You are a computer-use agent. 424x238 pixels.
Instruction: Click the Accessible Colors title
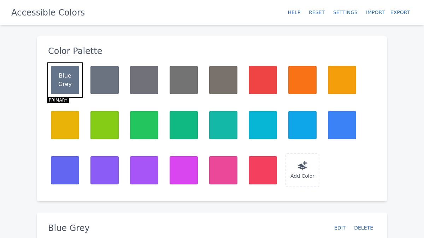point(48,12)
